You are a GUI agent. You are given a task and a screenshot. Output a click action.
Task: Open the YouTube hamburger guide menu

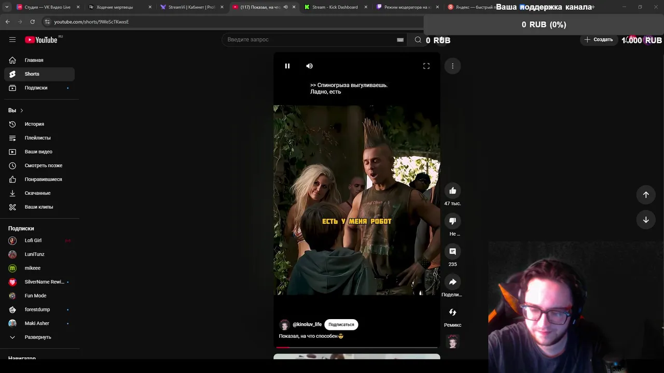[12, 39]
